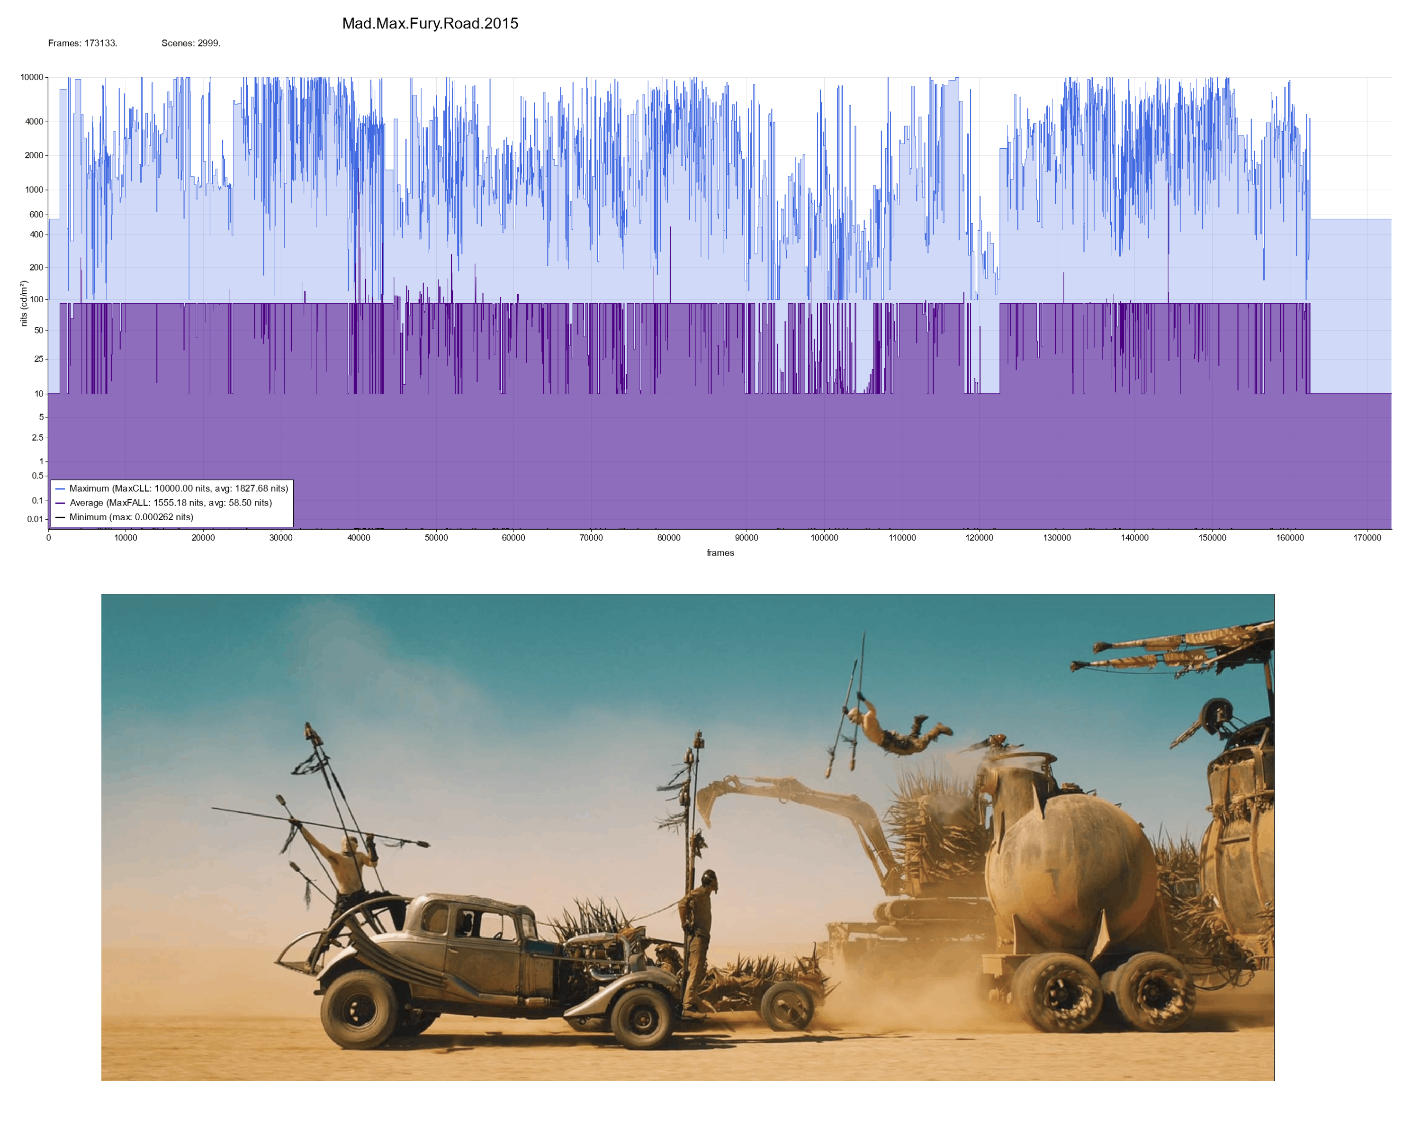The height and width of the screenshot is (1137, 1421).
Task: Click the 2.5 y-axis tick label
Action: pyautogui.click(x=37, y=438)
